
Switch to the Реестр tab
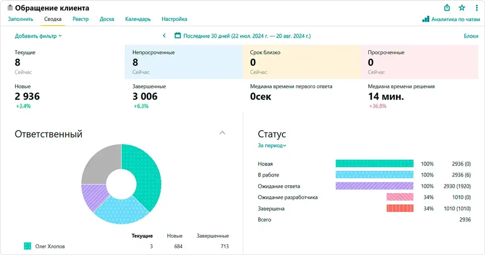80,19
